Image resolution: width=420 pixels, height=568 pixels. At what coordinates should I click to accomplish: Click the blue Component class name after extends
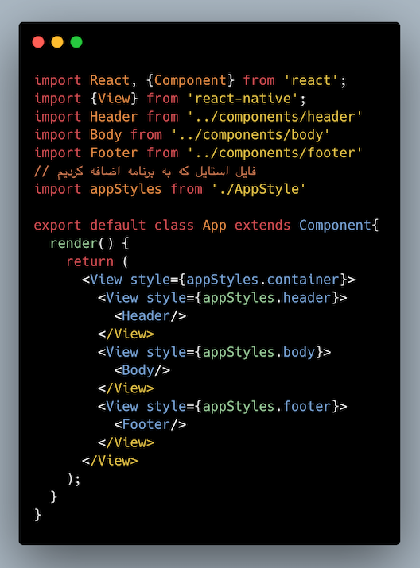pos(335,226)
